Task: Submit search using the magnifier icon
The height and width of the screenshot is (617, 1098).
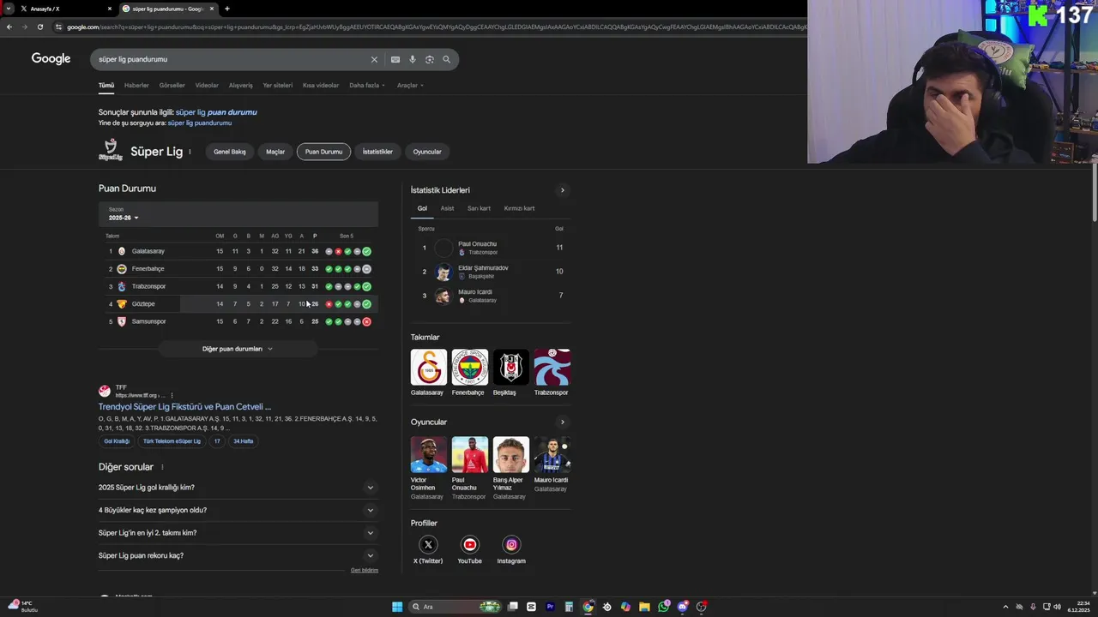Action: (x=446, y=59)
